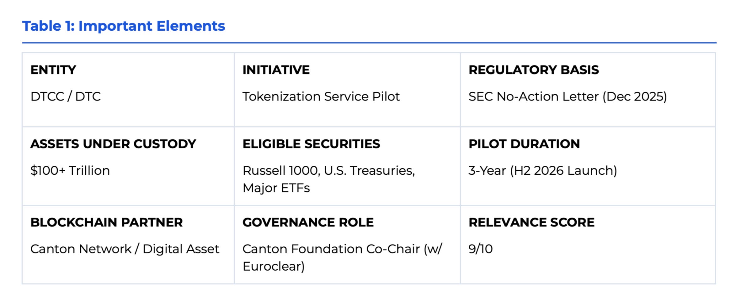Click the '9/10' relevance score value
The image size is (736, 300).
click(x=481, y=249)
